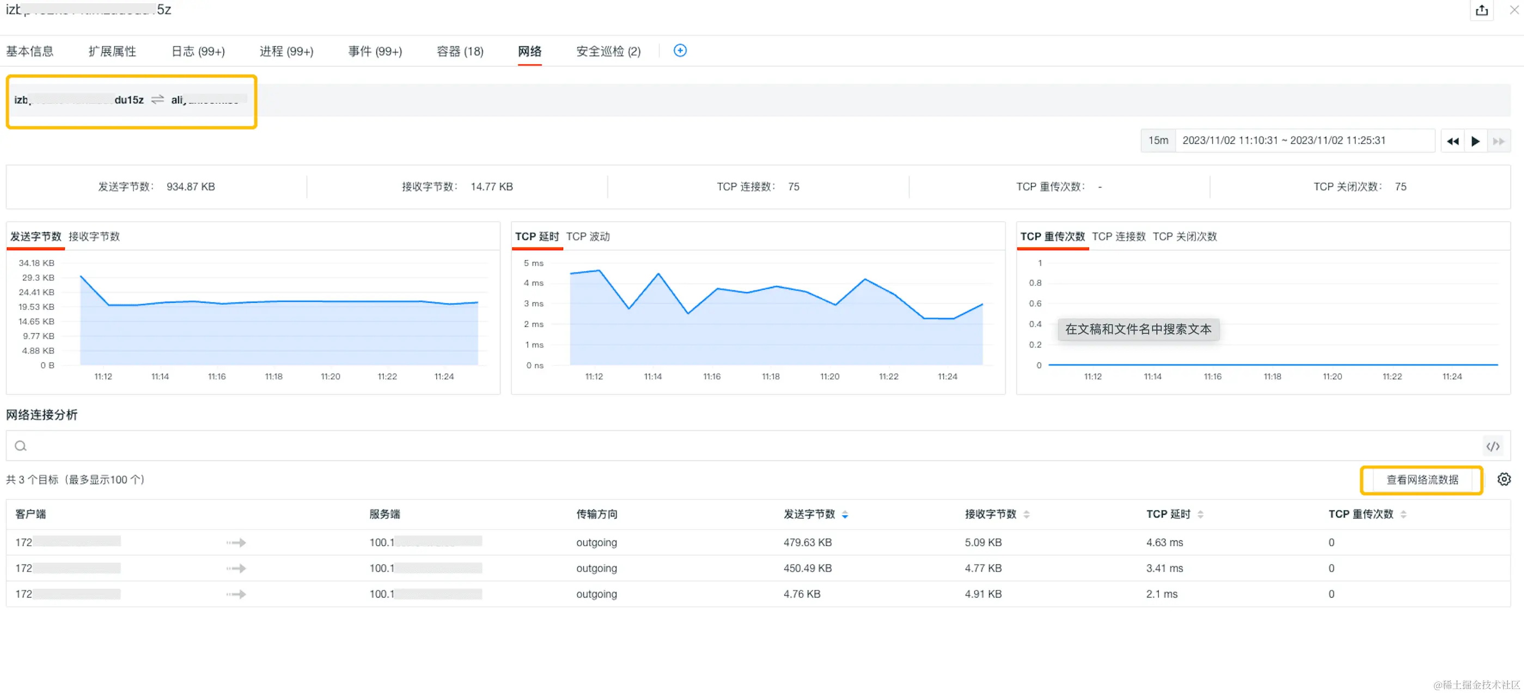Open the date-time range picker
Viewport: 1524px width, 694px height.
pyautogui.click(x=1283, y=141)
